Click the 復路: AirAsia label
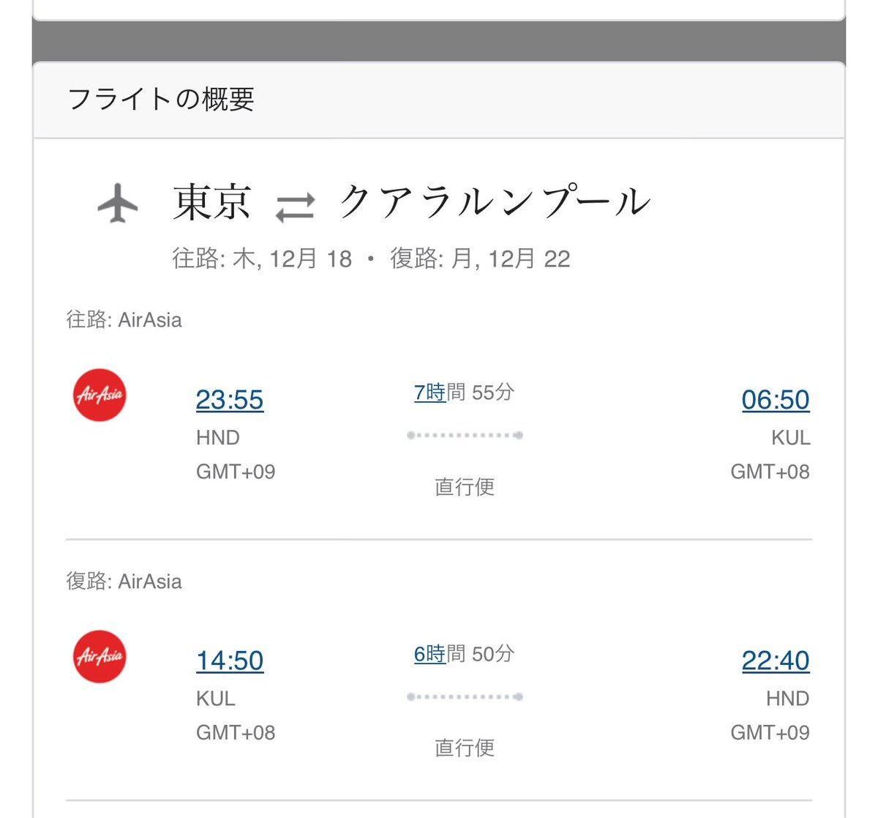This screenshot has width=878, height=818. pyautogui.click(x=124, y=581)
